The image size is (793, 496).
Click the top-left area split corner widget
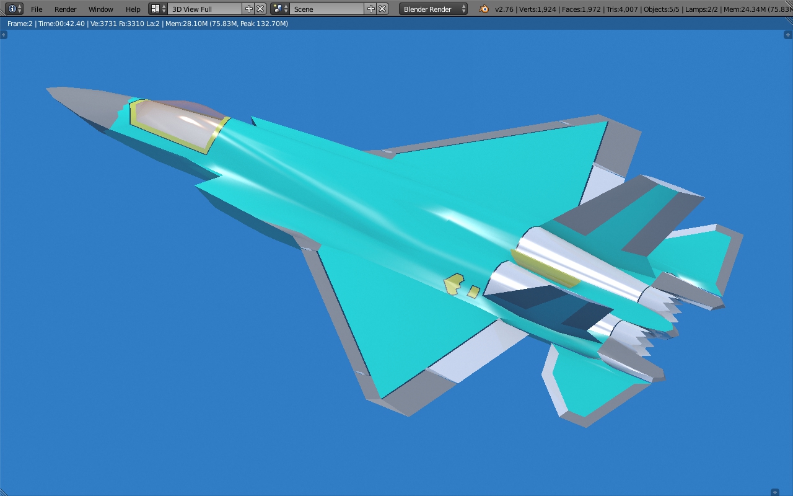(x=4, y=35)
